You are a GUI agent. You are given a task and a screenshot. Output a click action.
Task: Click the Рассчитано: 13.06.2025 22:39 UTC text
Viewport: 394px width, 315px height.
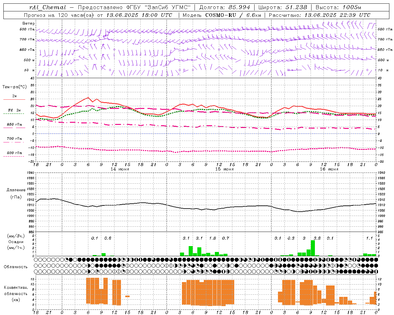coord(320,15)
